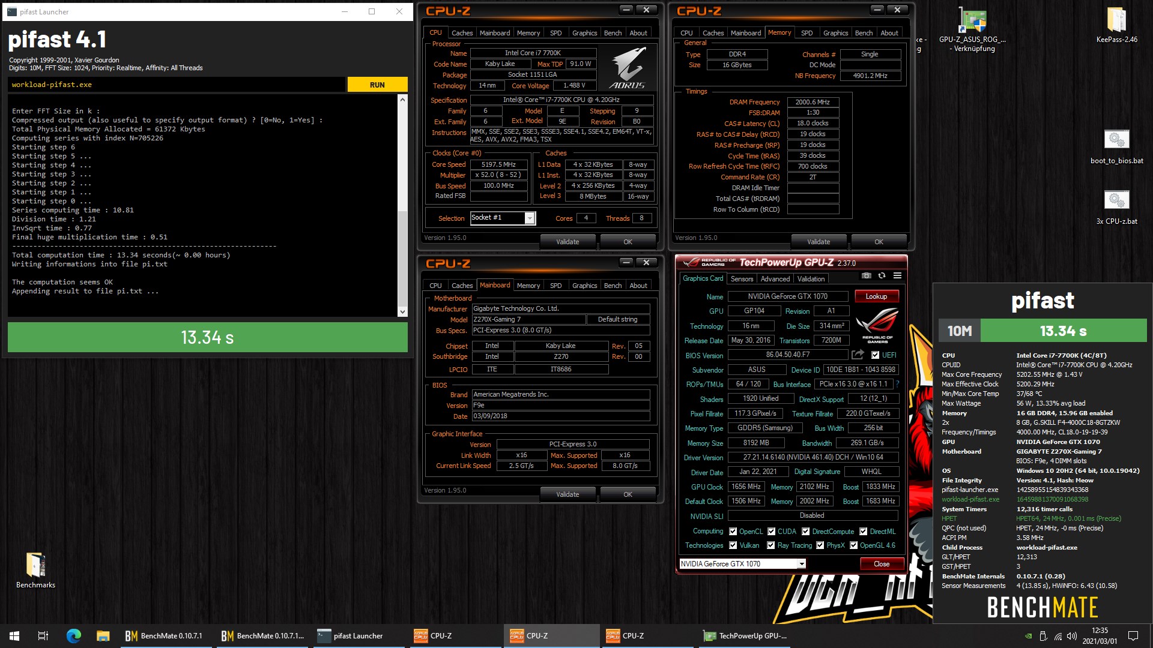Toggle the OpenGL 4.6 checkbox
Screen dimensions: 1153x648
[x=853, y=545]
